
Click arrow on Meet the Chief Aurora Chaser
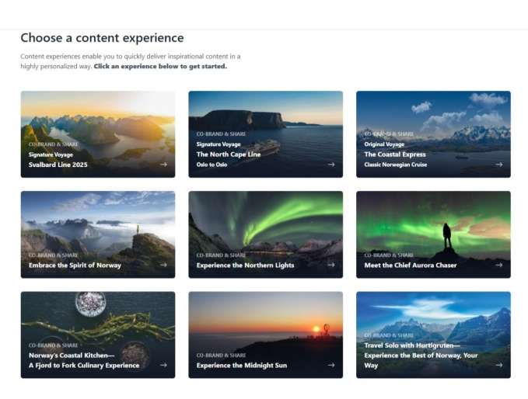click(x=499, y=265)
